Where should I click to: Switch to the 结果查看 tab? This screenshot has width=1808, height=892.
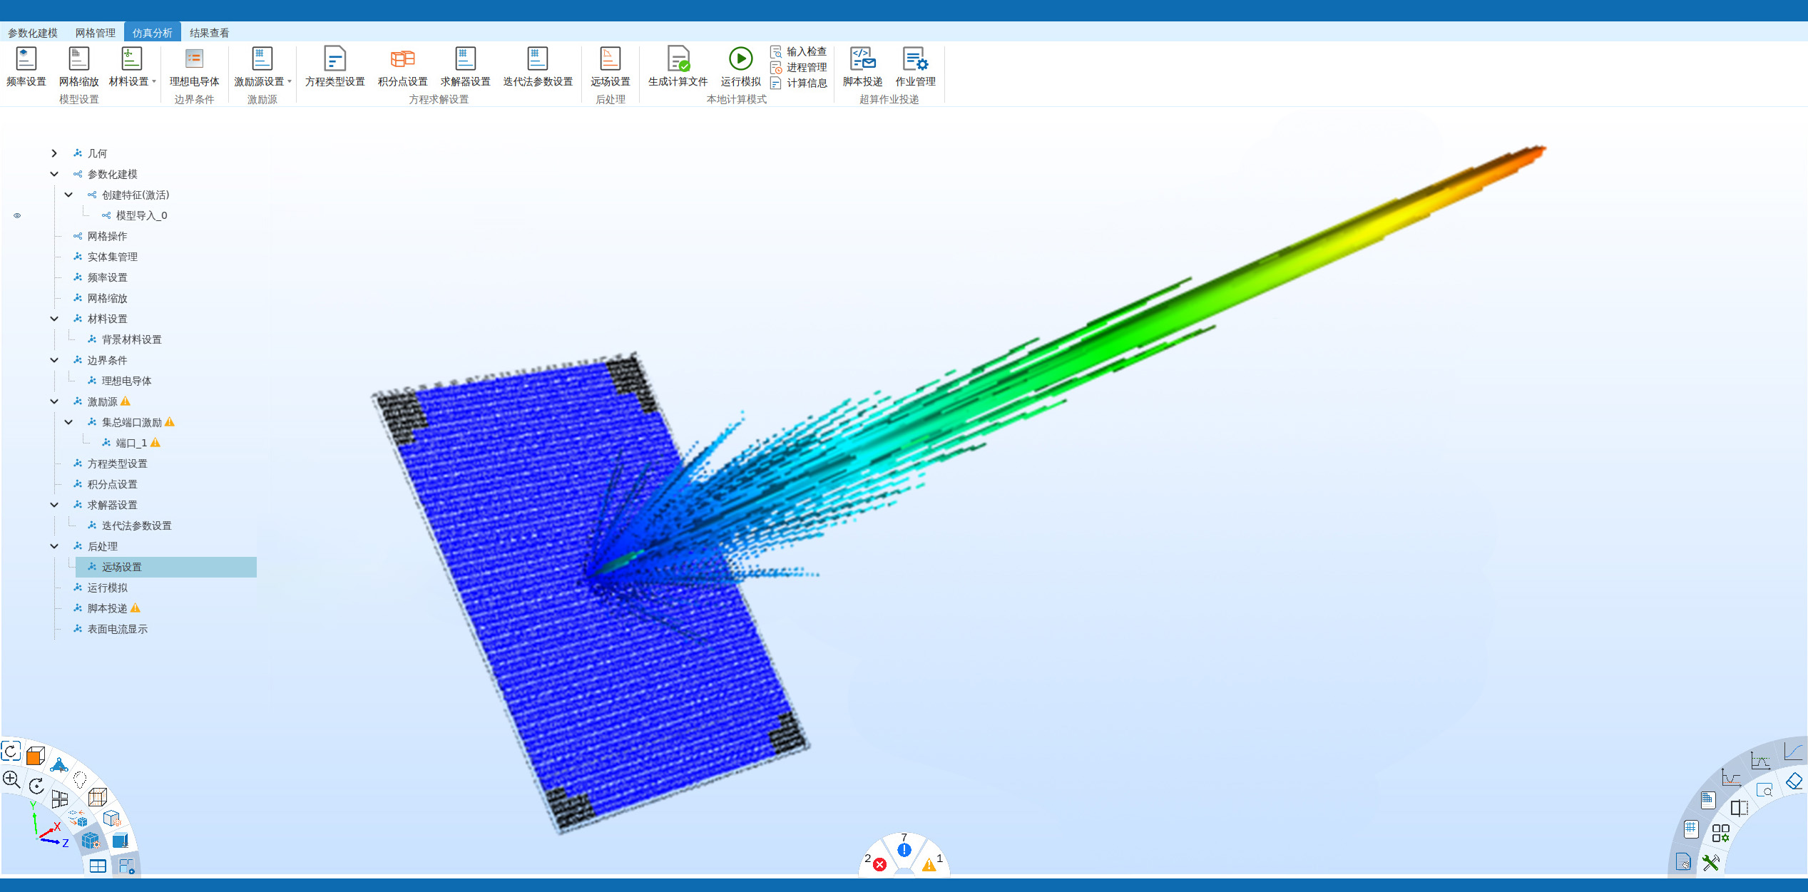click(x=209, y=33)
